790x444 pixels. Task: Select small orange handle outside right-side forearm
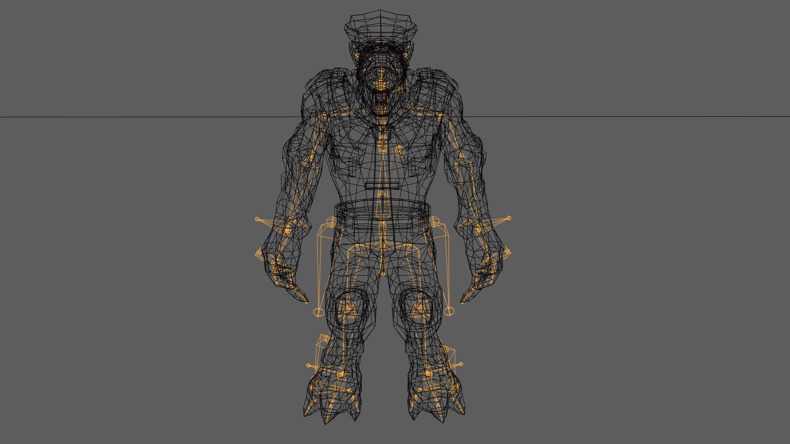coord(509,218)
